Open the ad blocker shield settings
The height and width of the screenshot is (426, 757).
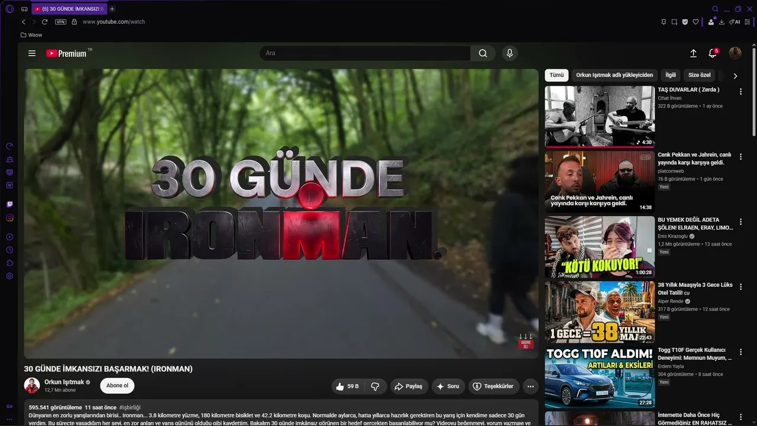685,22
